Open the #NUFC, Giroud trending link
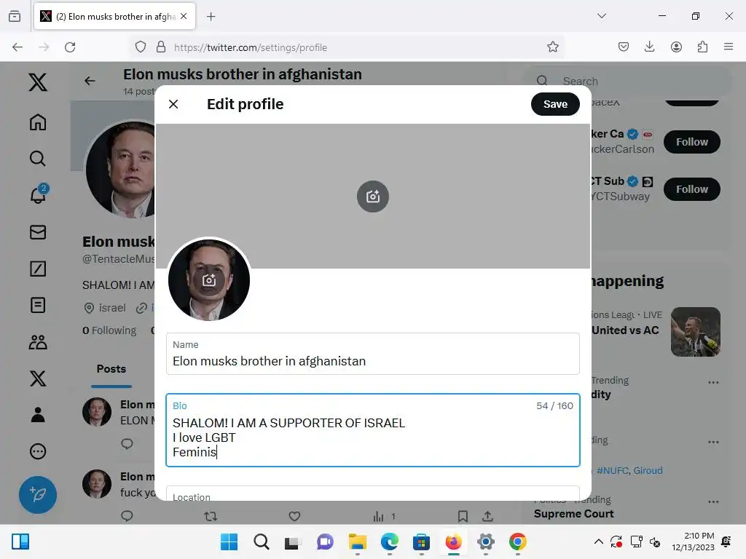The image size is (746, 559). 629,471
